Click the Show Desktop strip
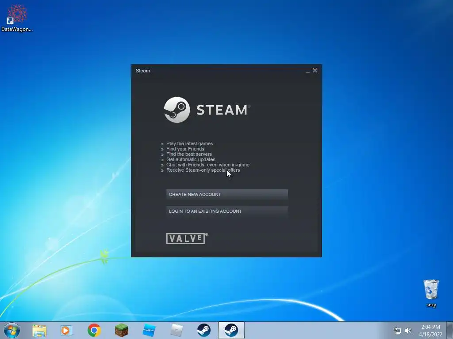The height and width of the screenshot is (339, 453). (x=450, y=330)
